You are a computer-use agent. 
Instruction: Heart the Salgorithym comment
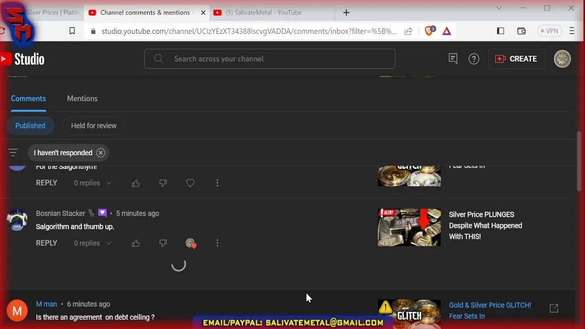point(190,183)
